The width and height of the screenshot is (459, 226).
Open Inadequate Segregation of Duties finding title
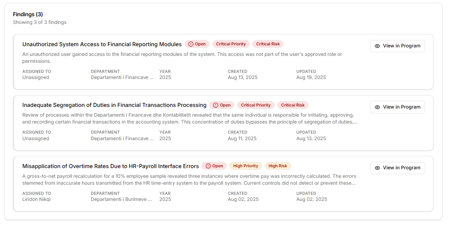point(114,105)
